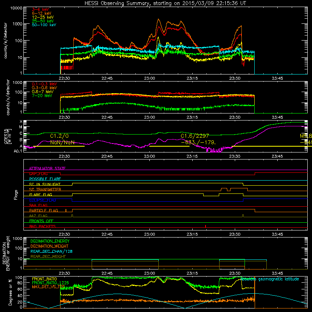Click the 22:45 tick label under GOES plot
Image resolution: width=312 pixels, height=312 pixels.
(x=107, y=156)
